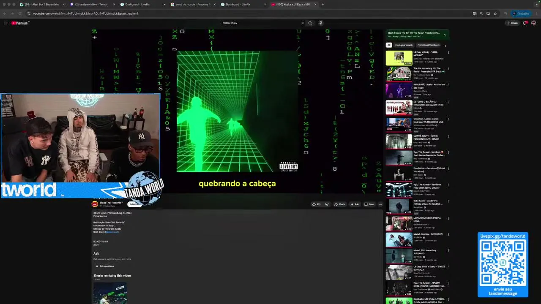Image resolution: width=541 pixels, height=304 pixels.
Task: Open page zoom magnifier in address bar
Action: point(481,14)
